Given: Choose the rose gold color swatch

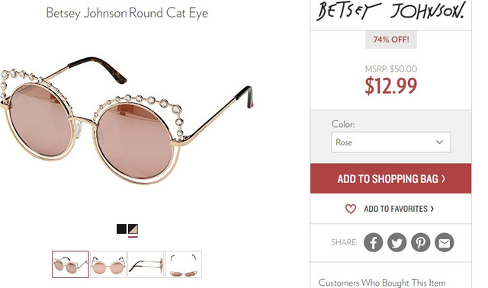Looking at the screenshot, I should click(x=133, y=229).
